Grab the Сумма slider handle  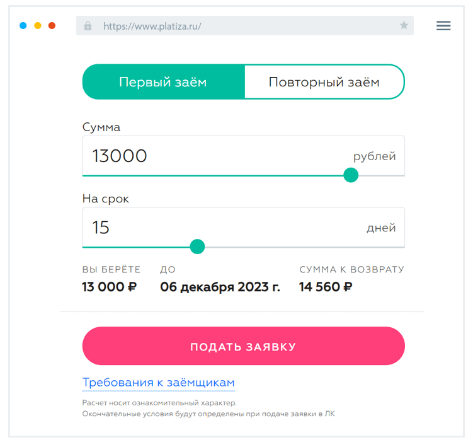coord(351,175)
